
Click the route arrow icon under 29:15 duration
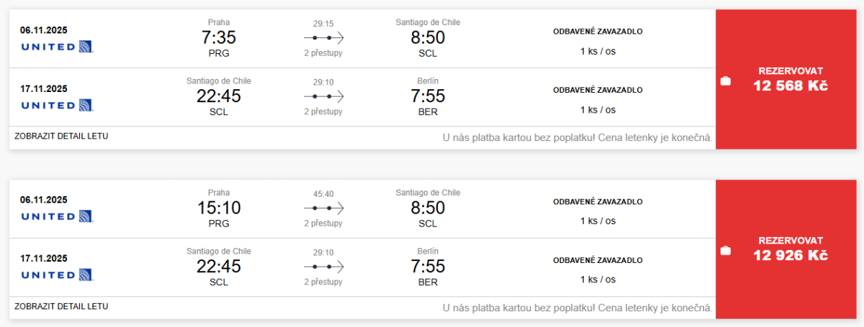coord(323,37)
